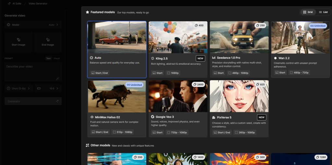The width and height of the screenshot is (332, 165).
Task: Click 512p - 1080p tag on MiniMax
Action: point(122,132)
